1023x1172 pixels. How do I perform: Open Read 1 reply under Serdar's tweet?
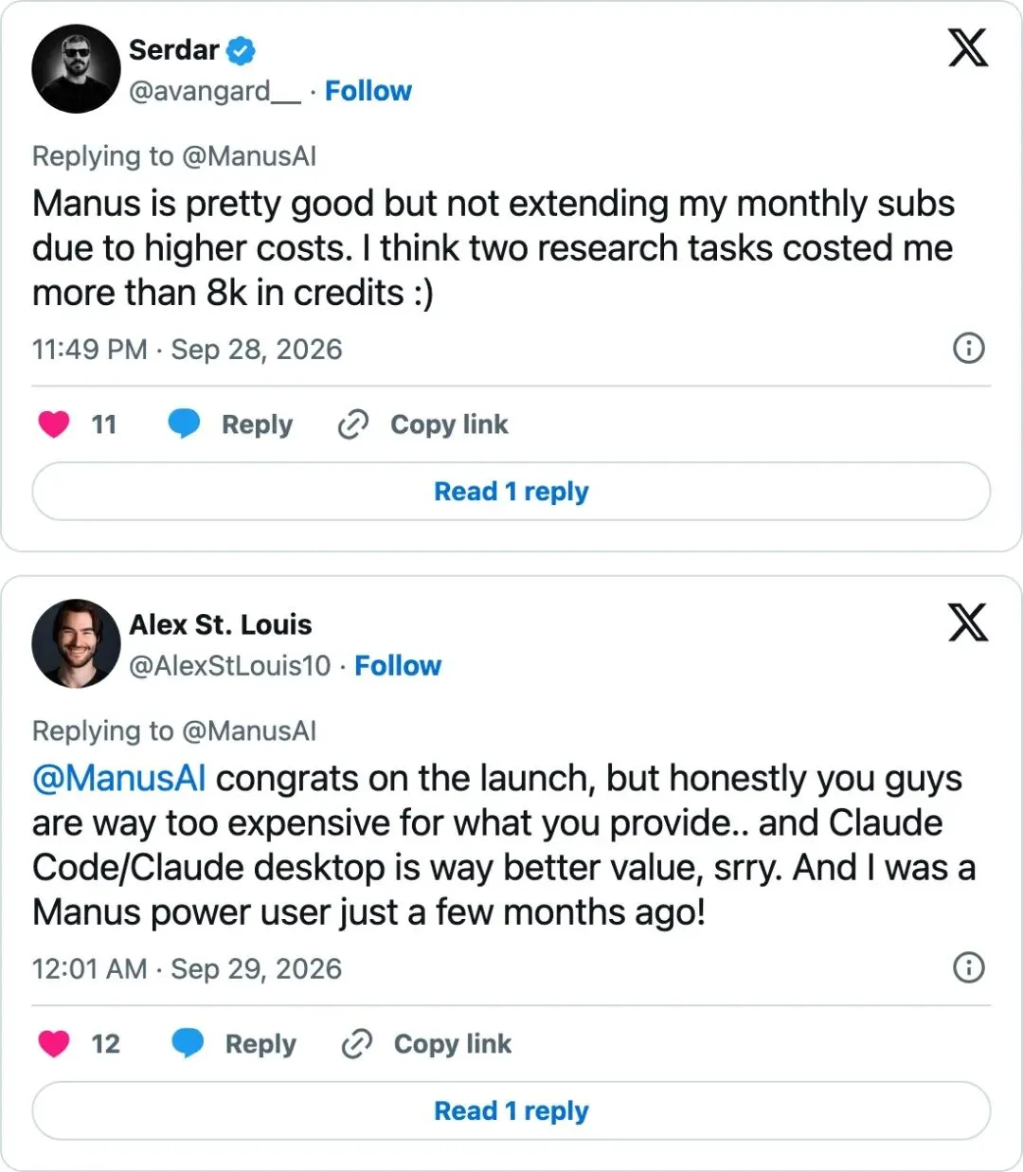(x=511, y=491)
